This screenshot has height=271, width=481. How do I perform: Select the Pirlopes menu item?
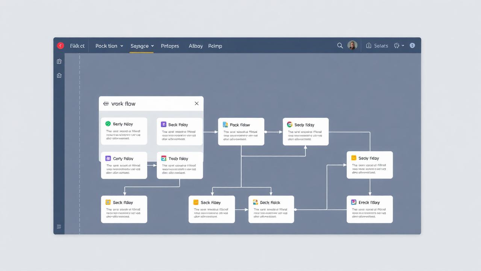(x=170, y=46)
